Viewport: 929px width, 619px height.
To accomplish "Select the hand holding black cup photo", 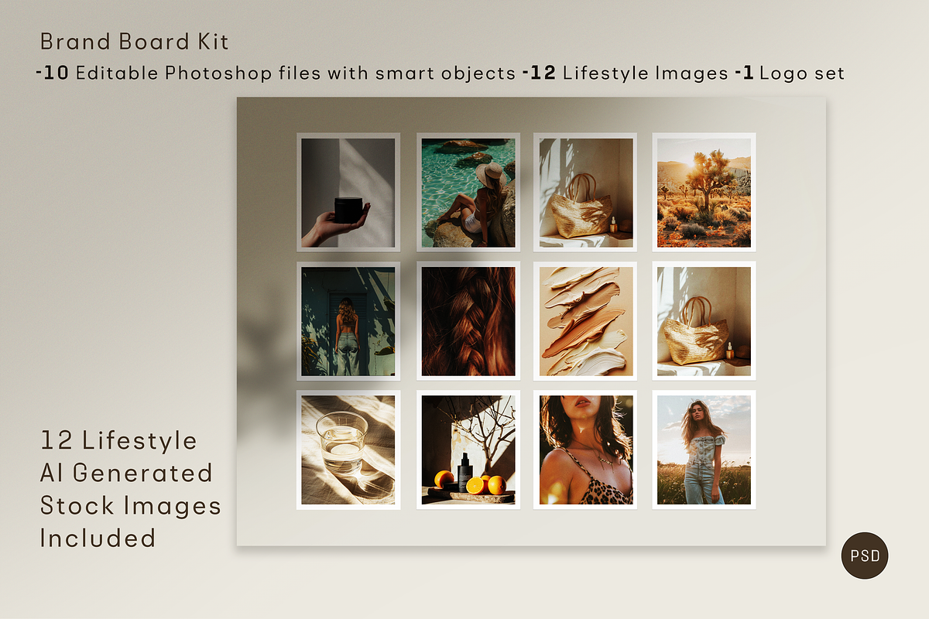I will (348, 193).
